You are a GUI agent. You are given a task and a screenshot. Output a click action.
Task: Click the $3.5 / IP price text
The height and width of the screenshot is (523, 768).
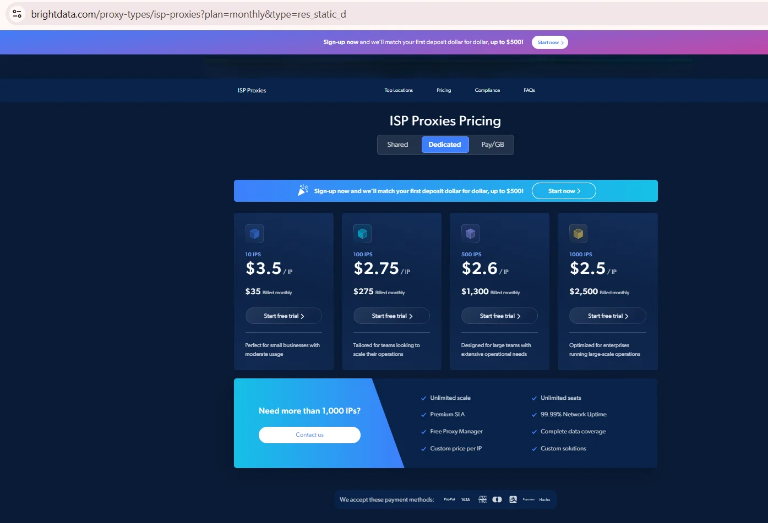pyautogui.click(x=269, y=268)
